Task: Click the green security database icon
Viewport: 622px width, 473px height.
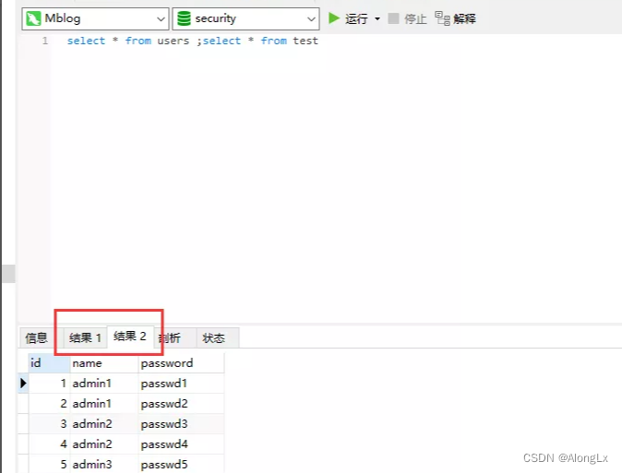Action: coord(184,18)
